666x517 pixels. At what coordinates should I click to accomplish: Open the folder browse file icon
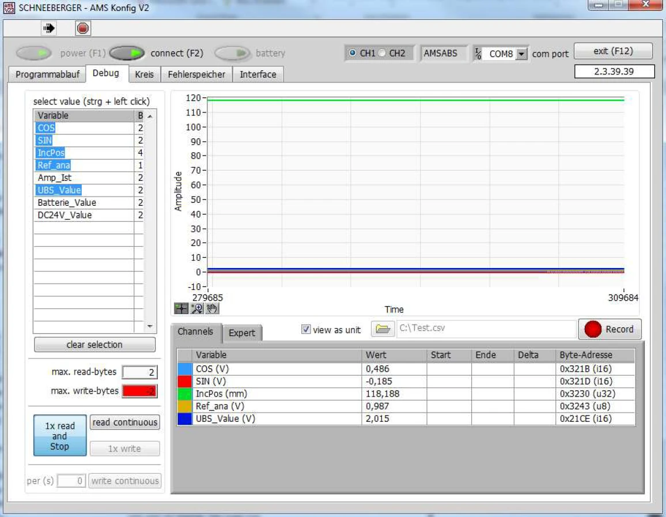(382, 329)
